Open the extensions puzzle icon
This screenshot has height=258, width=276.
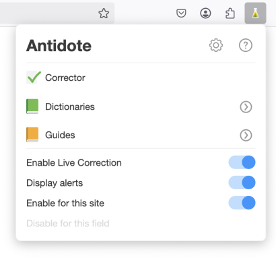pyautogui.click(x=230, y=13)
